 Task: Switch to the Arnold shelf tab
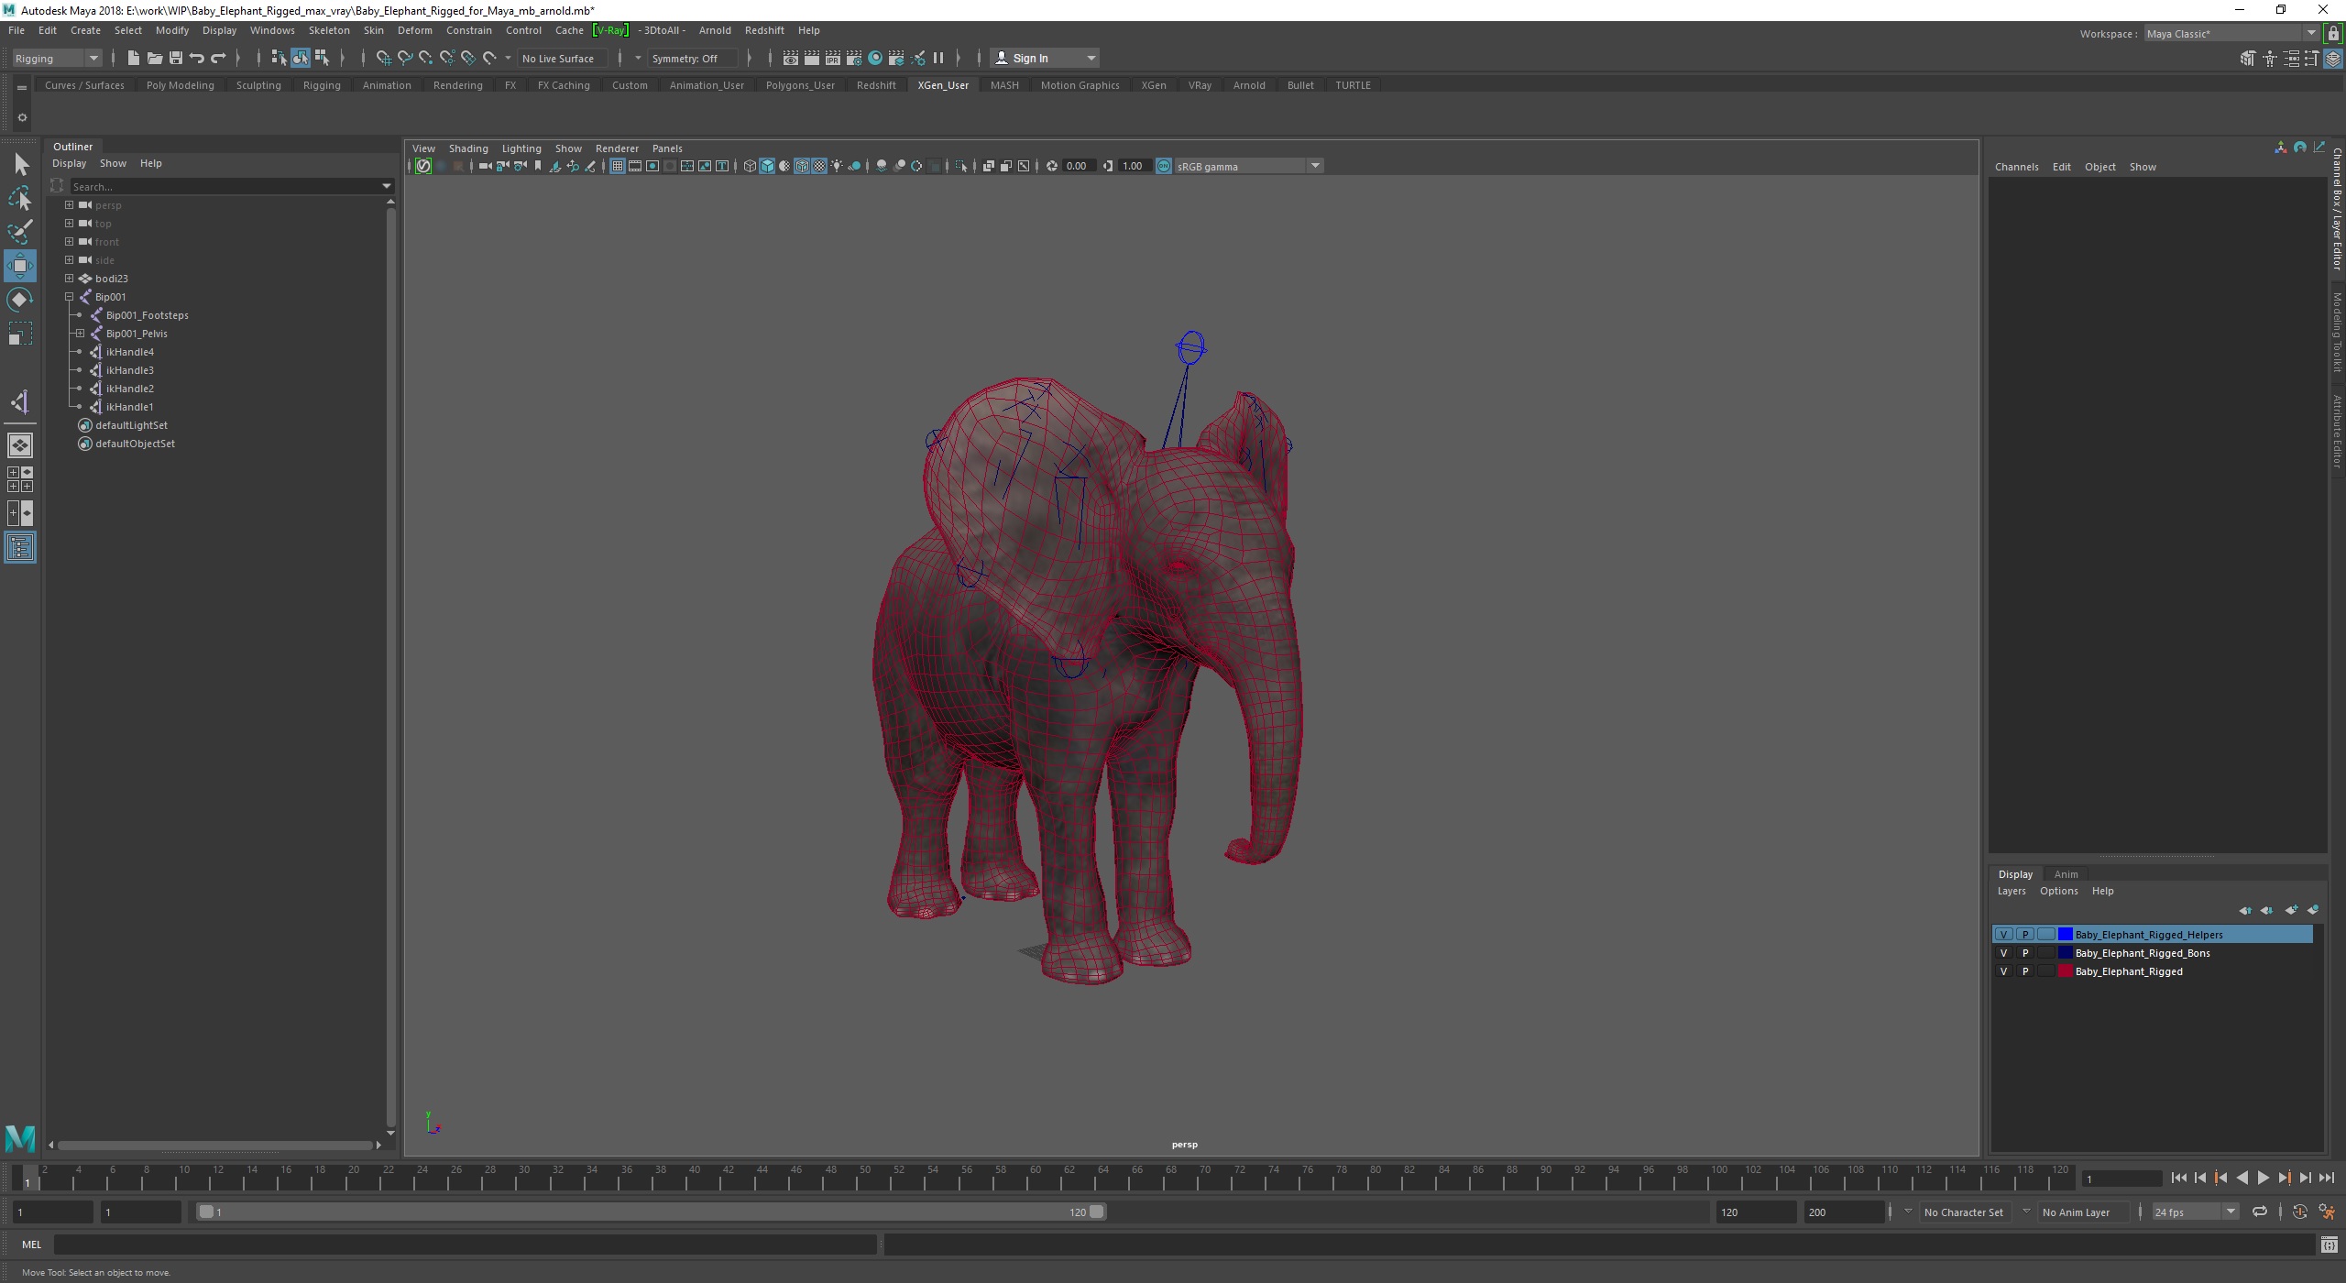point(1249,85)
